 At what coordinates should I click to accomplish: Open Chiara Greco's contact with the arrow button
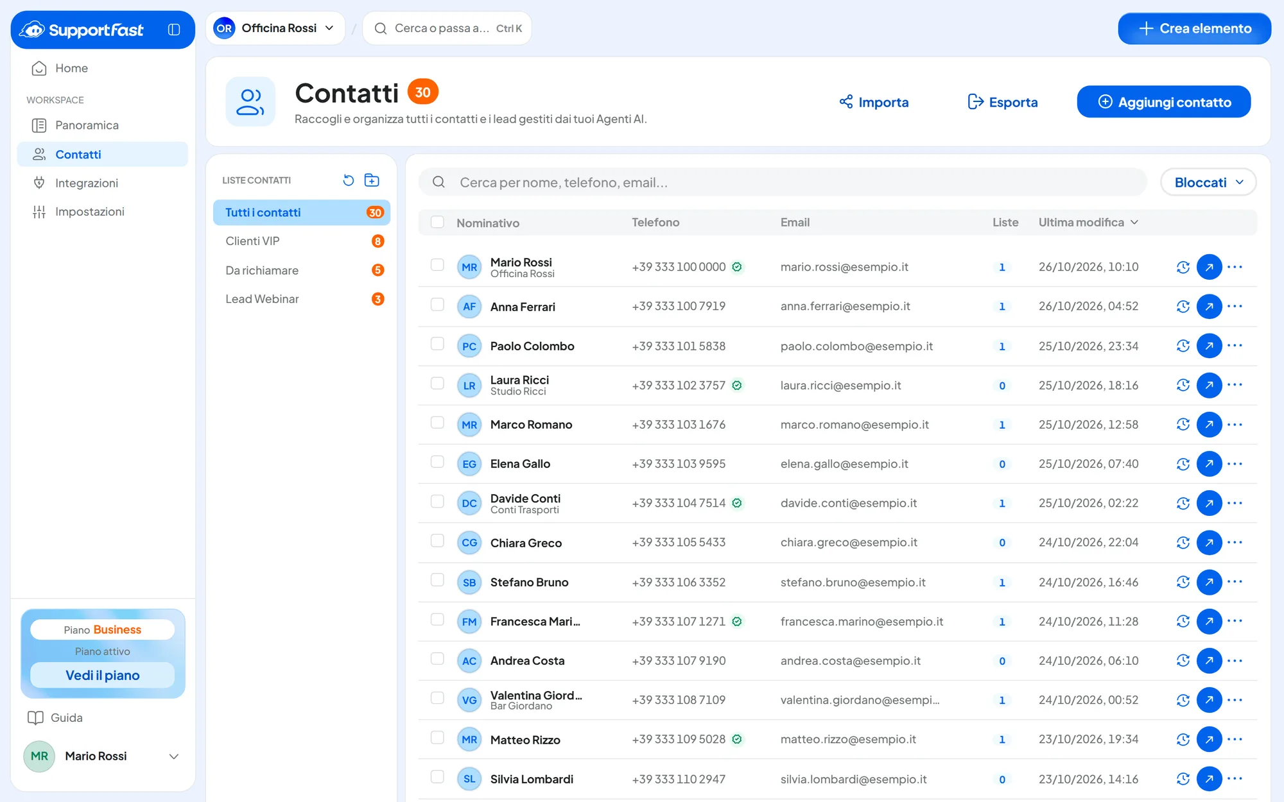pyautogui.click(x=1209, y=543)
